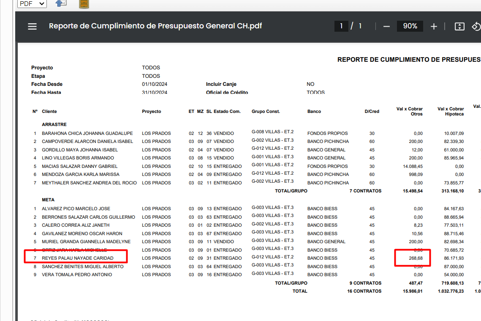This screenshot has width=481, height=321.
Task: Click the ARRASTRE group heading
Action: pos(54,125)
